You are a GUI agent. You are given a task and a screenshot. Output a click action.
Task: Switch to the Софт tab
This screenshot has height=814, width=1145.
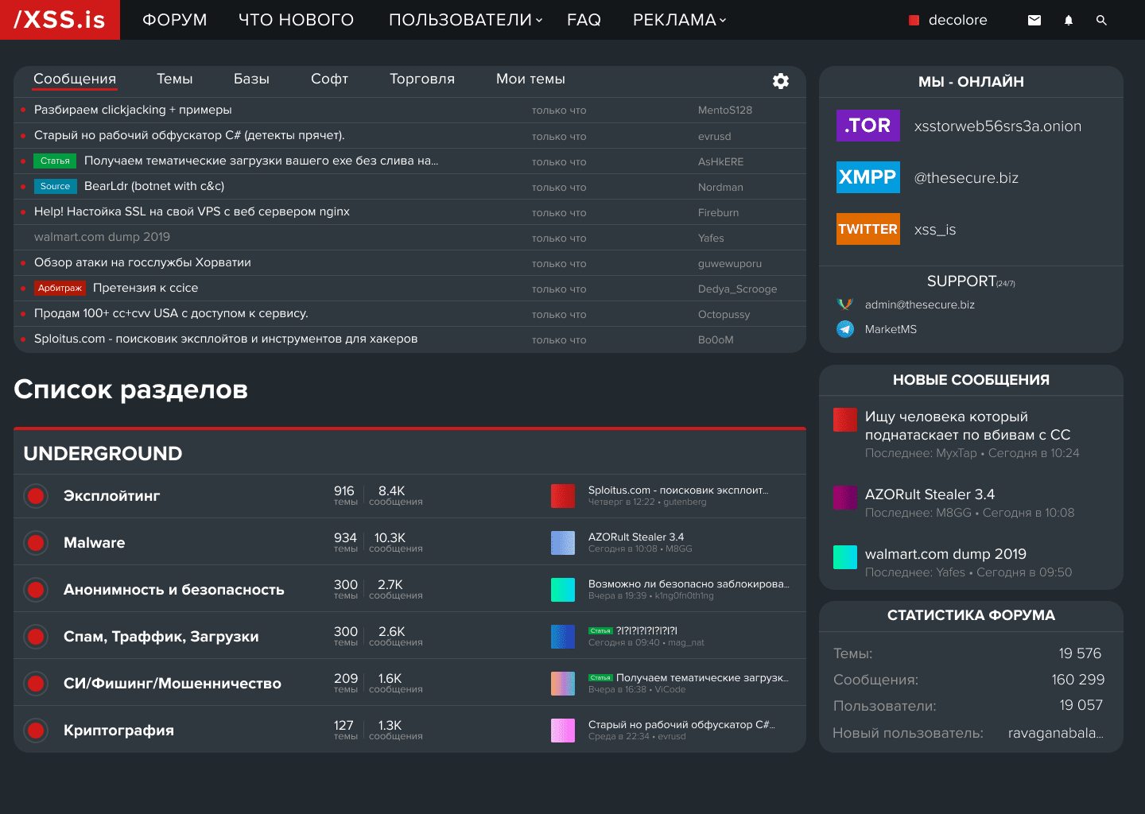[x=330, y=79]
